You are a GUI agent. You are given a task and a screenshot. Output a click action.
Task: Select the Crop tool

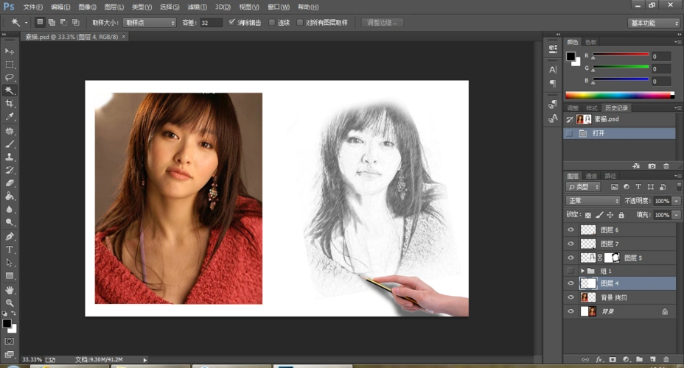pyautogui.click(x=9, y=103)
